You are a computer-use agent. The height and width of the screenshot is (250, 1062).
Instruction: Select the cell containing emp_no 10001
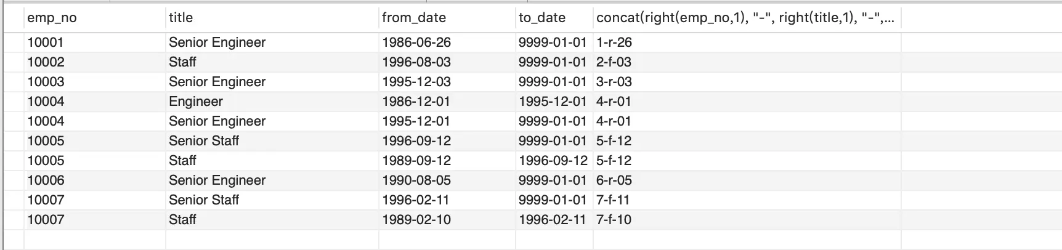46,42
